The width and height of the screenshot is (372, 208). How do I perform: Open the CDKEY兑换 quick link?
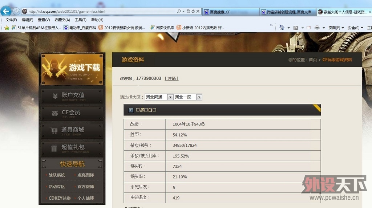(x=60, y=198)
